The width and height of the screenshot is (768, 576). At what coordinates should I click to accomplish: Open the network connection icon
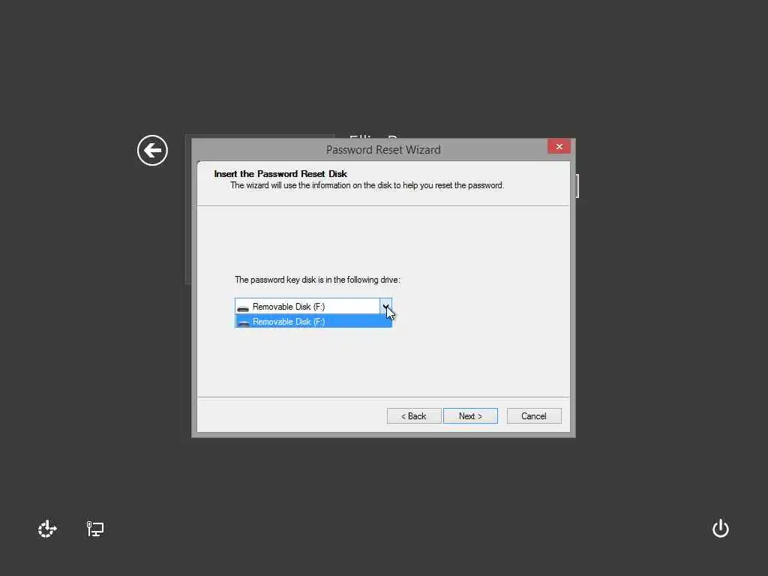coord(95,529)
